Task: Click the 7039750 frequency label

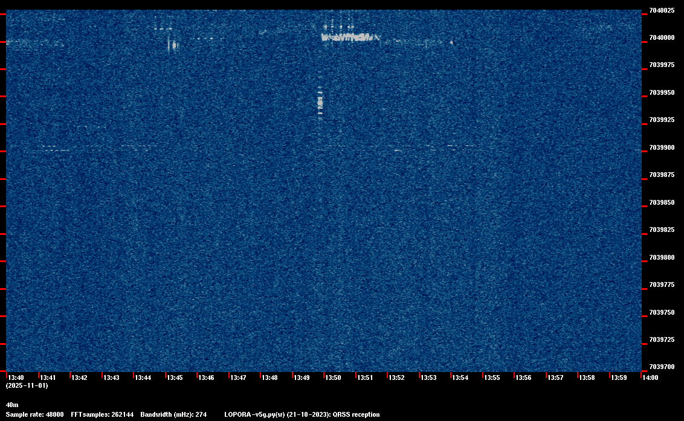Action: 662,312
